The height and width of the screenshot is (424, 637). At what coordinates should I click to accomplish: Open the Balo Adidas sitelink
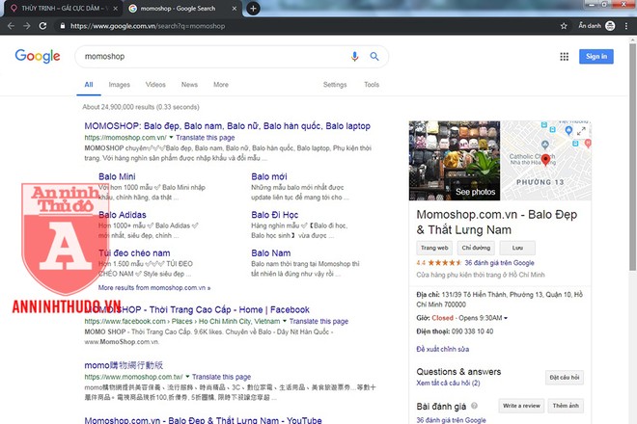coord(123,215)
